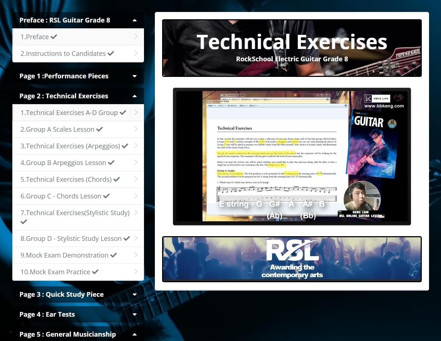Select the 'Page 1 :Performance Pieces' header title
This screenshot has width=441, height=341.
(64, 76)
